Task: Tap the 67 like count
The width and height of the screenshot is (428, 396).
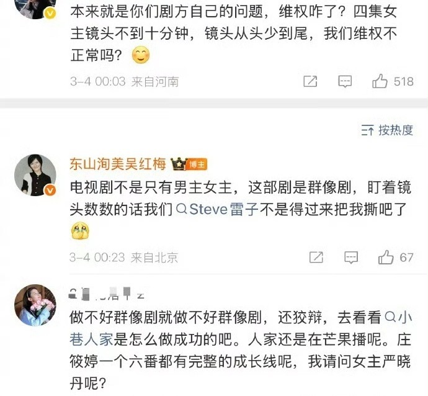Action: 406,258
